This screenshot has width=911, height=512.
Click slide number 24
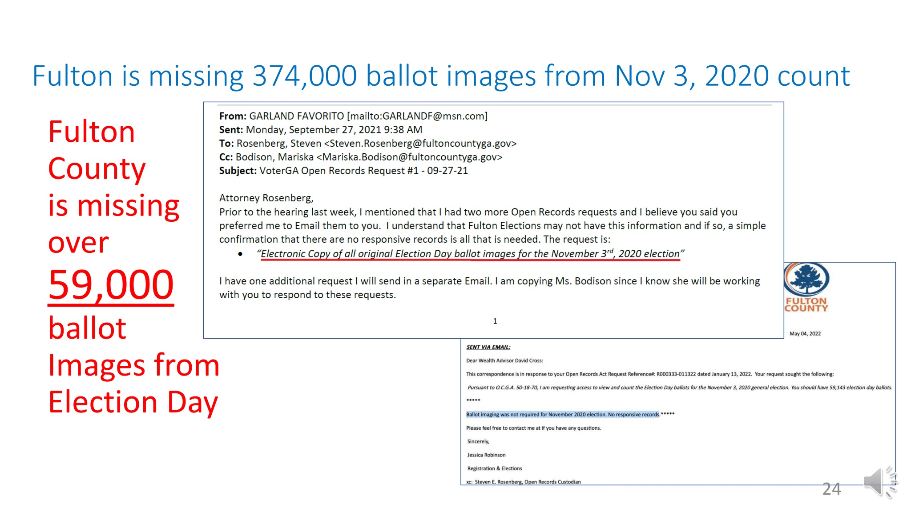pos(831,489)
